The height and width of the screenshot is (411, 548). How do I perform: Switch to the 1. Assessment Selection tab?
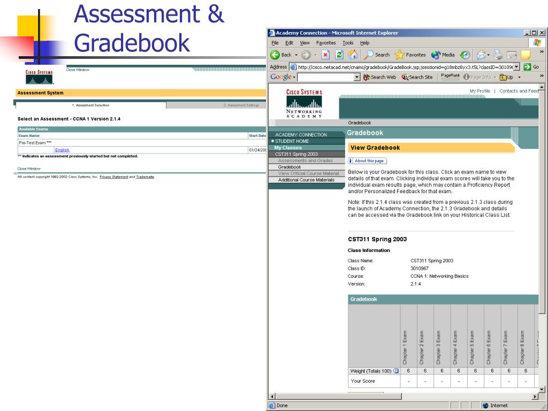tap(91, 105)
